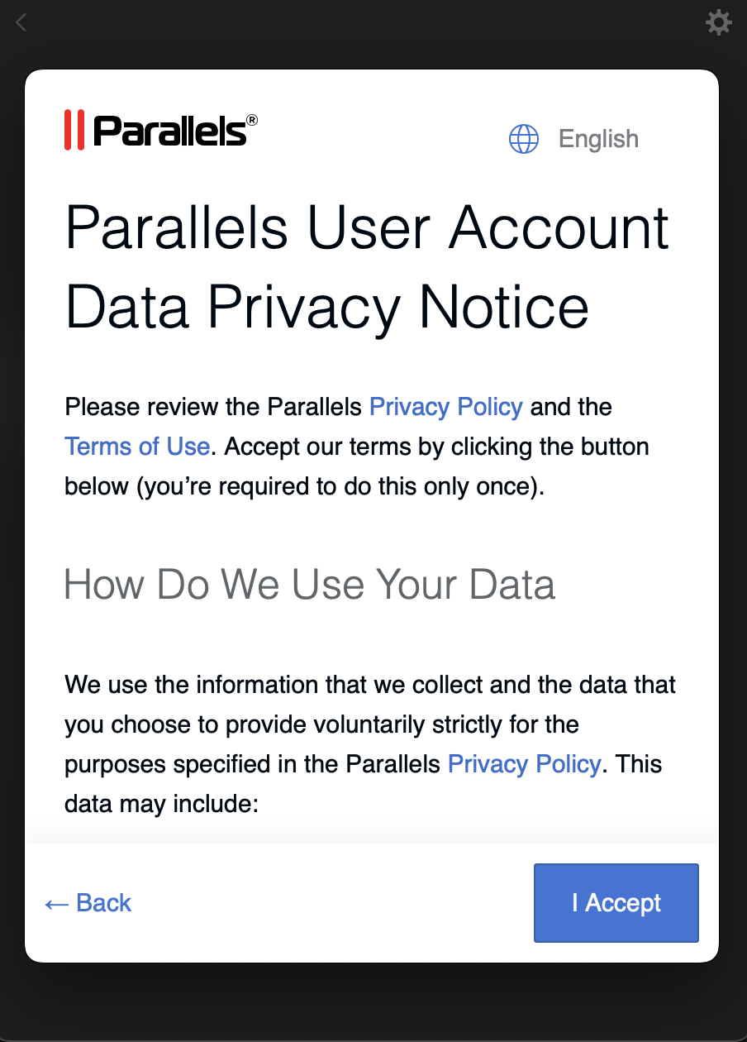Open Privacy Policy link after "purposes specified"
Screen dimensions: 747x1042
click(x=524, y=764)
